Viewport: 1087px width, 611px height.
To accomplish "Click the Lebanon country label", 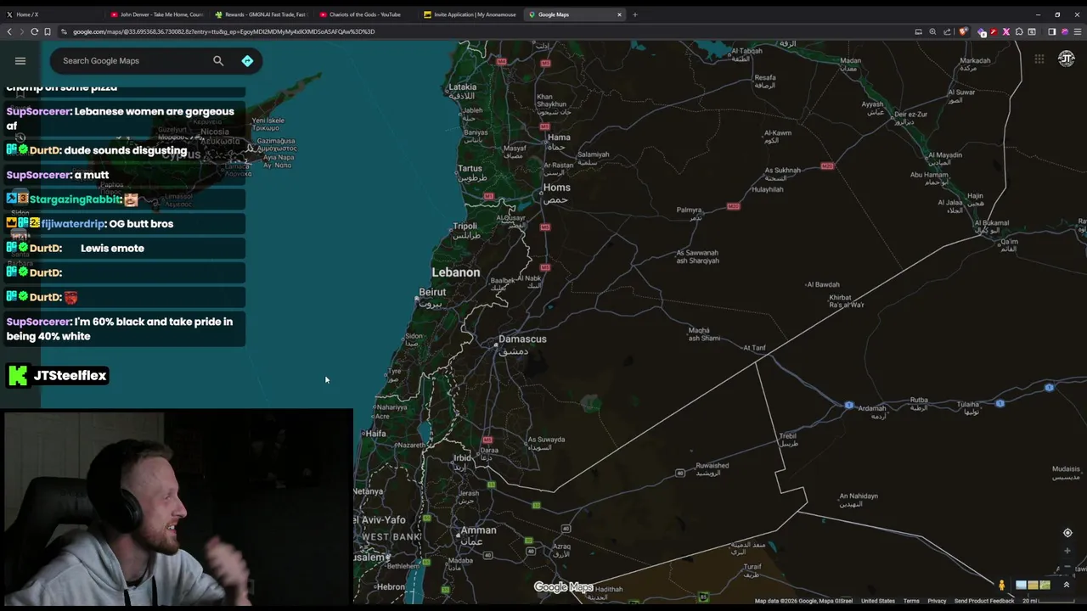I will (456, 272).
